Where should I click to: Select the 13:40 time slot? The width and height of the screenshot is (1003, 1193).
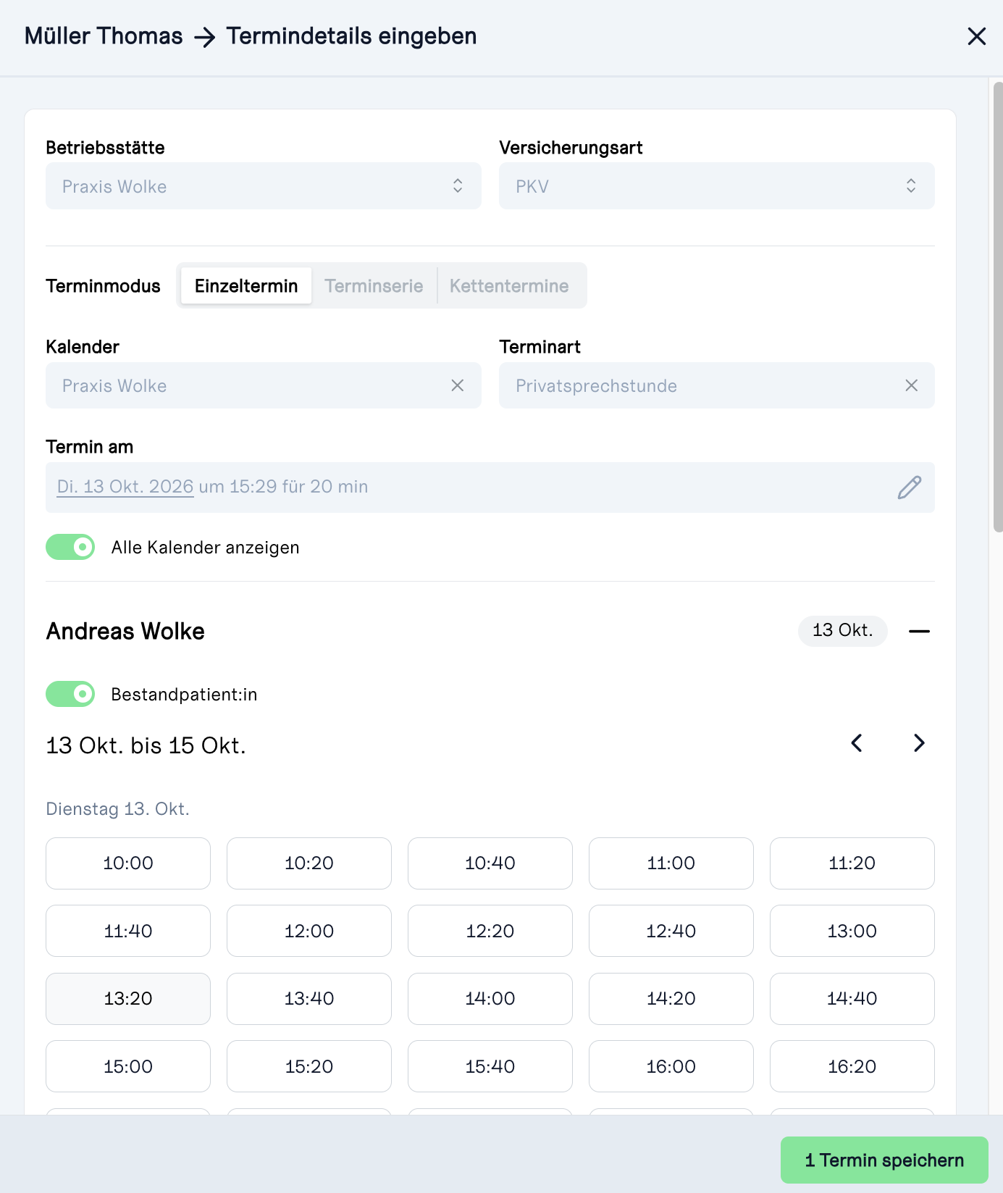pyautogui.click(x=309, y=999)
